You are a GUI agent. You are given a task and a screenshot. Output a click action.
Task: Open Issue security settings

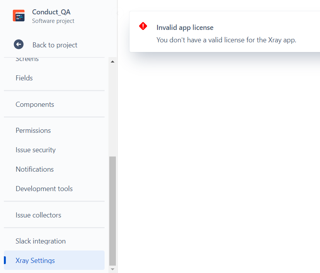click(35, 150)
